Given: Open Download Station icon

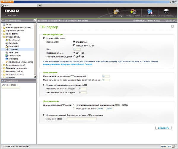Looking at the screenshot, I should coord(150,12).
